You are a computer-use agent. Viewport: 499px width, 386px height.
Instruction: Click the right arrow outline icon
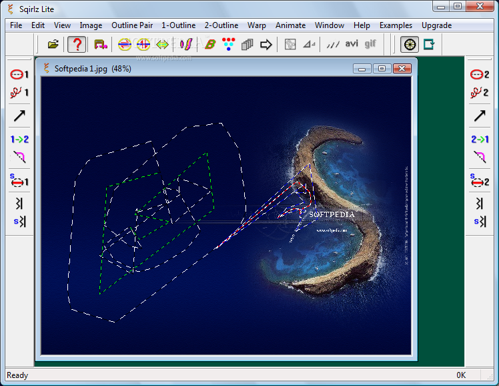click(x=266, y=44)
